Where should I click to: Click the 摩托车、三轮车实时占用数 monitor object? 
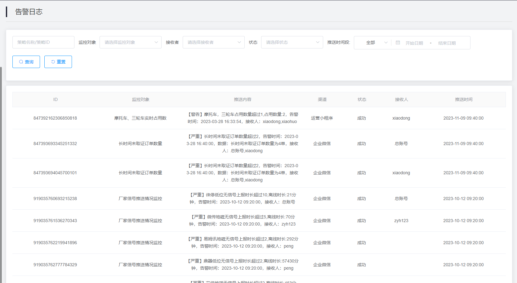pyautogui.click(x=140, y=118)
